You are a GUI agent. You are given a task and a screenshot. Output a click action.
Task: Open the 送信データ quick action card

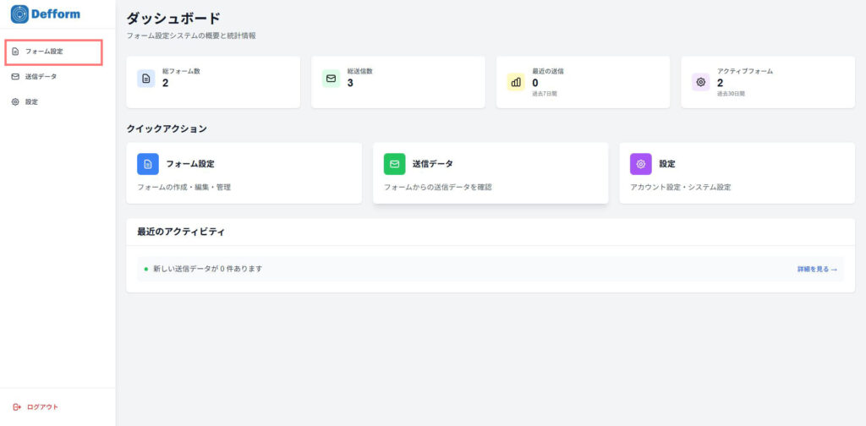(490, 173)
